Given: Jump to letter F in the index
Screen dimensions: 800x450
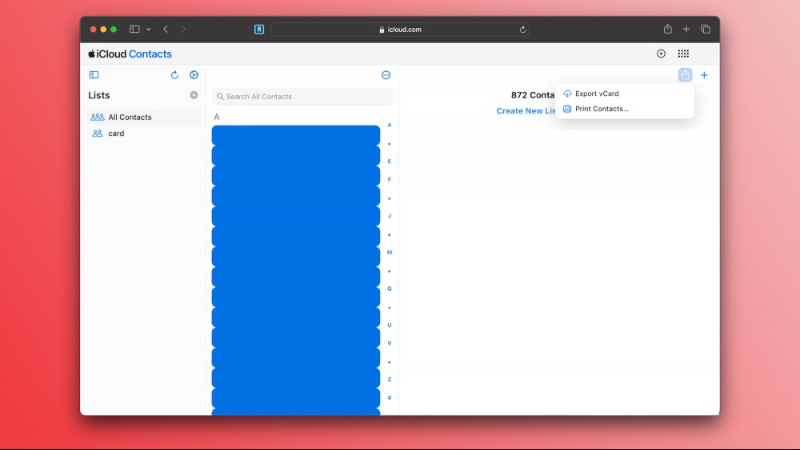Looking at the screenshot, I should click(390, 179).
